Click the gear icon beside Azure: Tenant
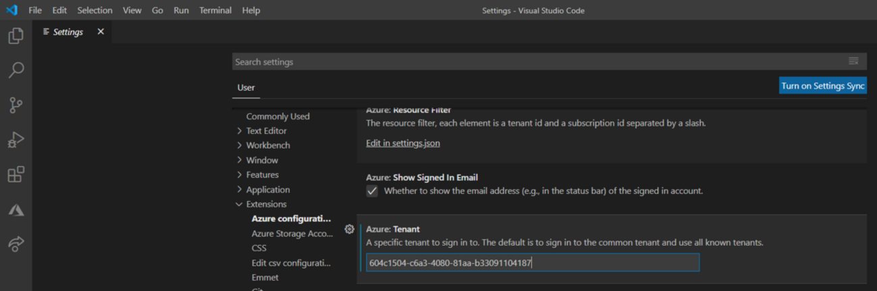 click(349, 230)
